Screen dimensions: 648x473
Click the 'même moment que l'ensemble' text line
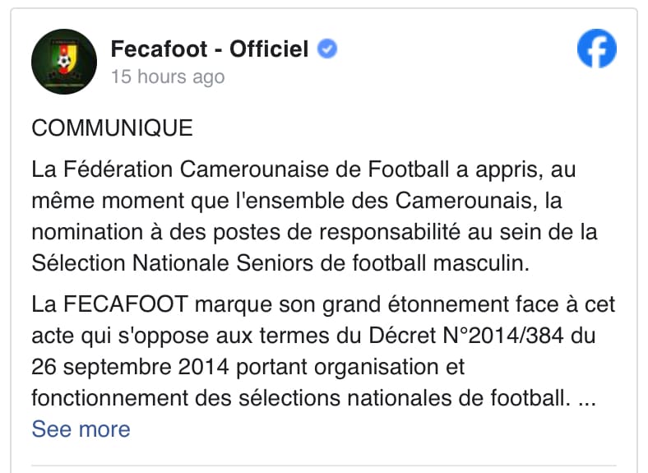(297, 201)
